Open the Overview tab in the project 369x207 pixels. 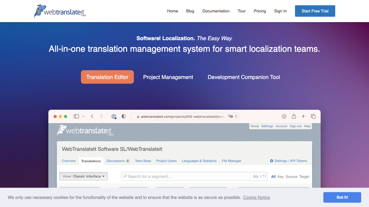pyautogui.click(x=69, y=161)
